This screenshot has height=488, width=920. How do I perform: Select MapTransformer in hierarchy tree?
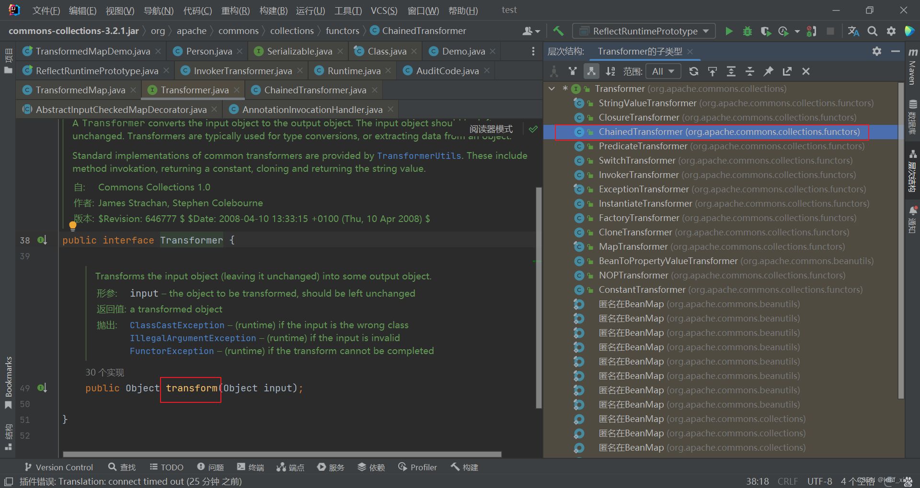720,246
